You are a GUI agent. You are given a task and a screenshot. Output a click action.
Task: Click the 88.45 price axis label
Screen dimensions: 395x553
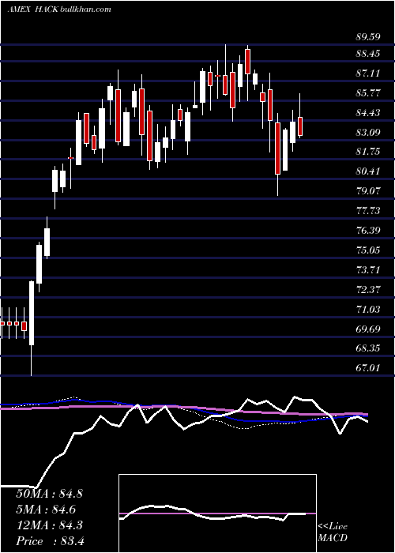pyautogui.click(x=368, y=54)
